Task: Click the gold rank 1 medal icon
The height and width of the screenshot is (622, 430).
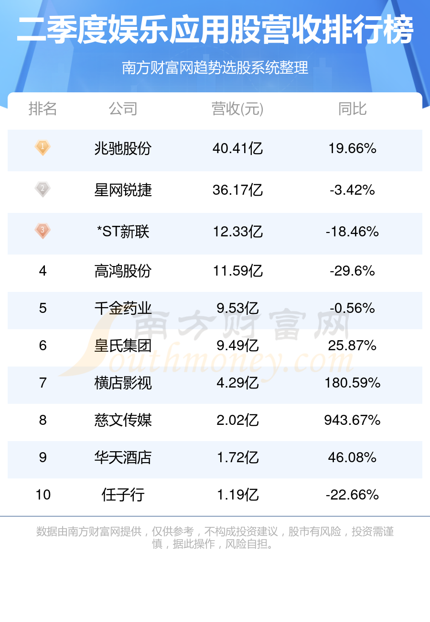Action: pyautogui.click(x=43, y=148)
